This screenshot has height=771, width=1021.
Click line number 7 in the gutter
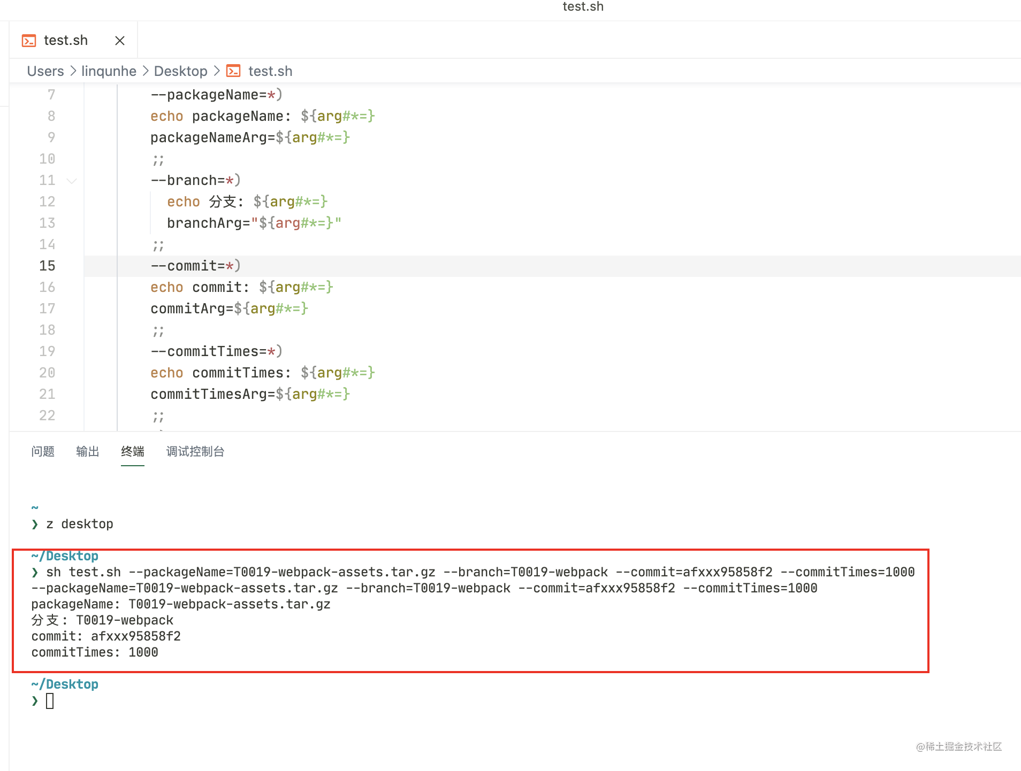[51, 95]
